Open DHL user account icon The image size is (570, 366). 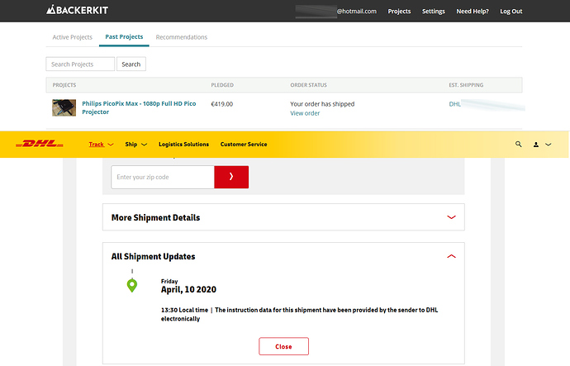536,145
